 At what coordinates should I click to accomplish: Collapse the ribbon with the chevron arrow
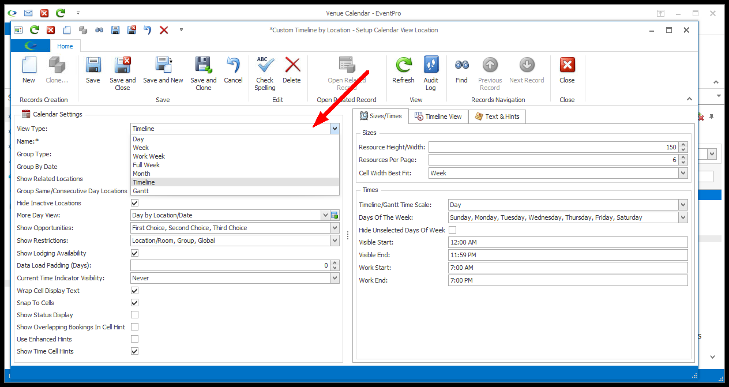coord(689,99)
